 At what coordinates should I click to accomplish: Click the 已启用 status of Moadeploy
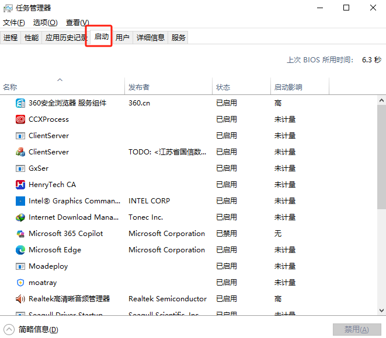pos(227,266)
